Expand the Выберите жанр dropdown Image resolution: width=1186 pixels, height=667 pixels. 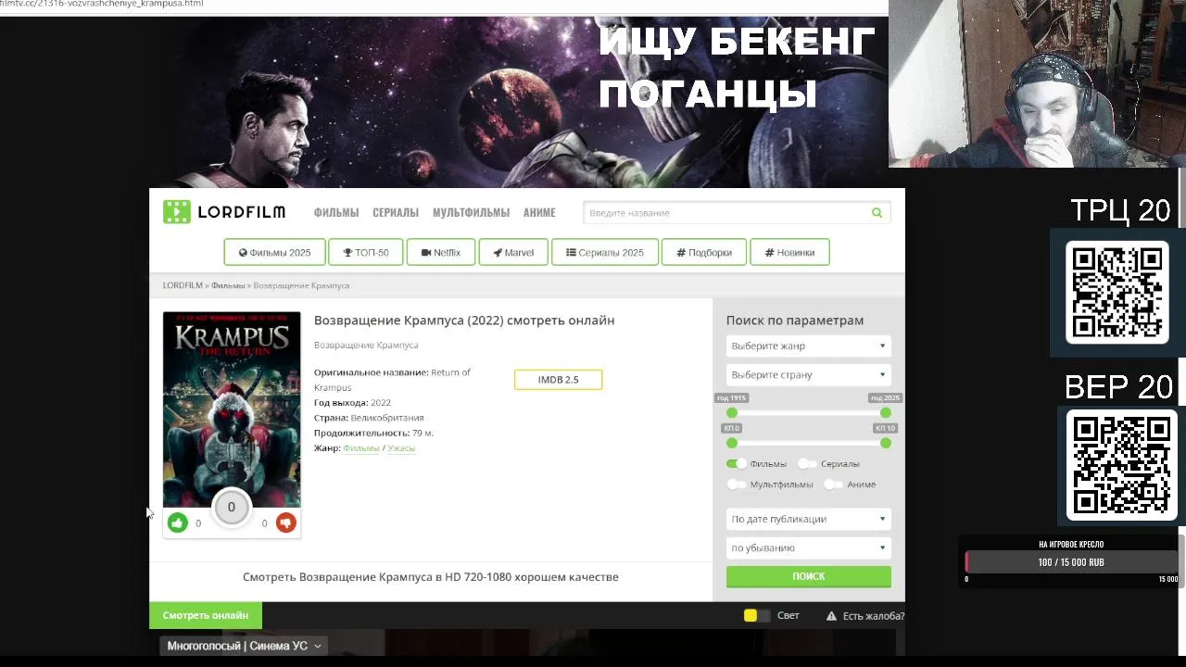pos(809,346)
